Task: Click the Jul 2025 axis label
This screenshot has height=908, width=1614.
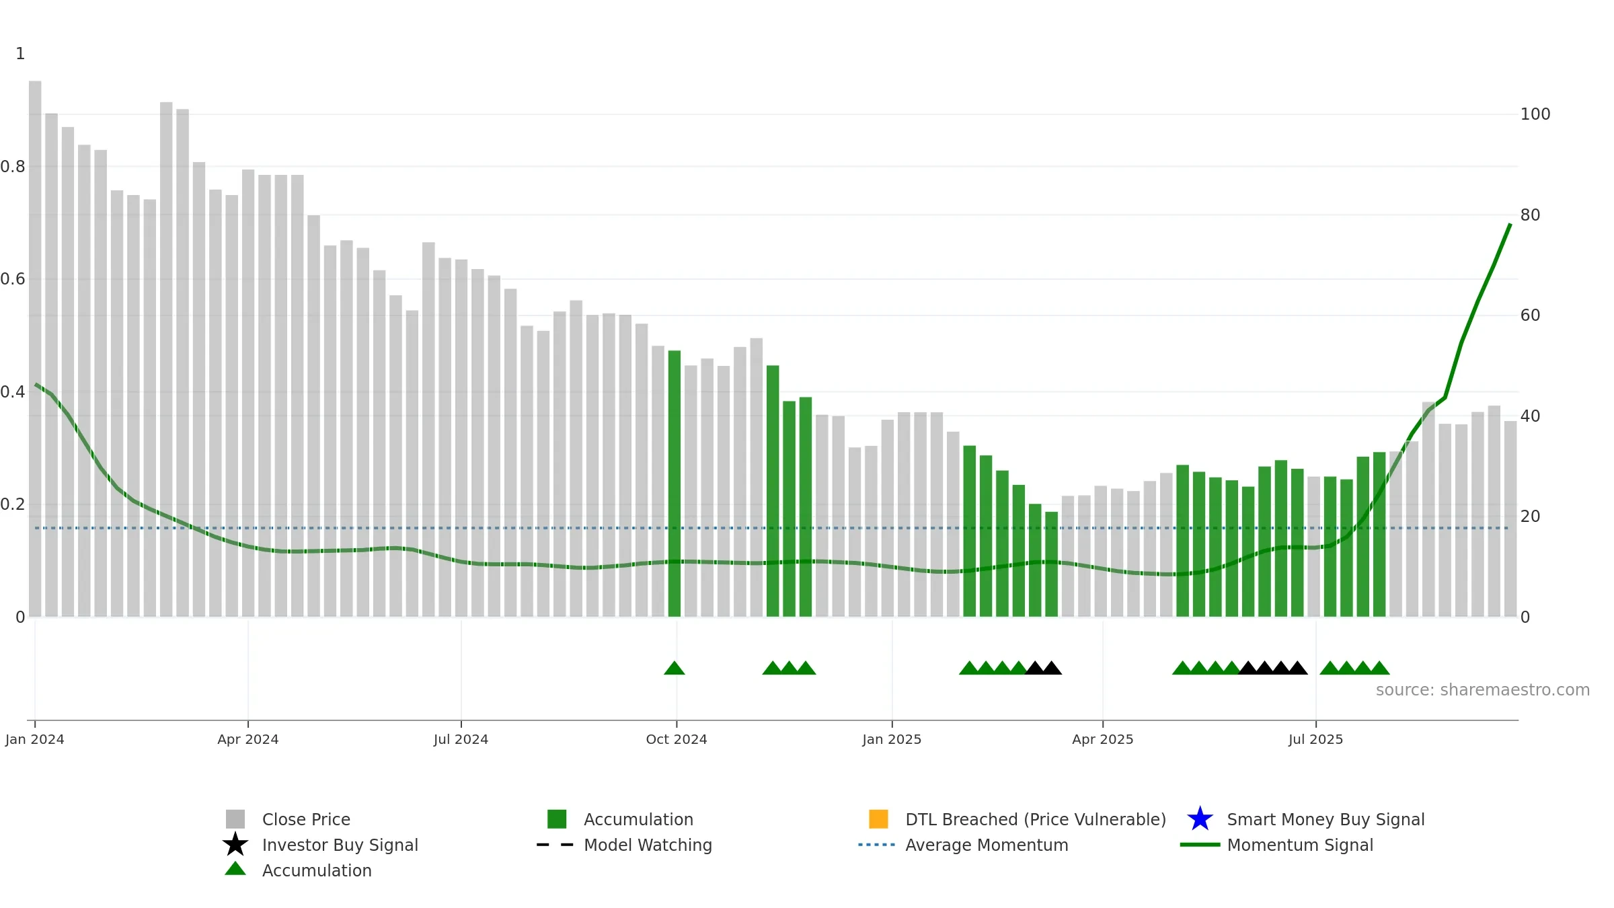Action: point(1315,739)
